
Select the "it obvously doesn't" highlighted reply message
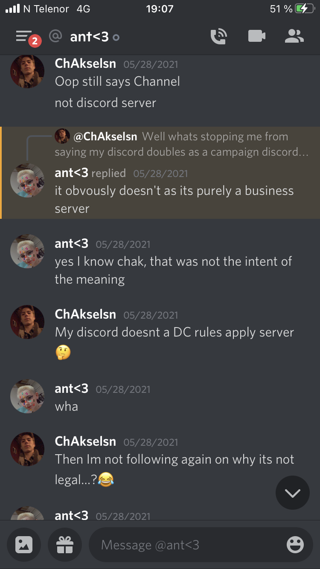[x=160, y=173]
